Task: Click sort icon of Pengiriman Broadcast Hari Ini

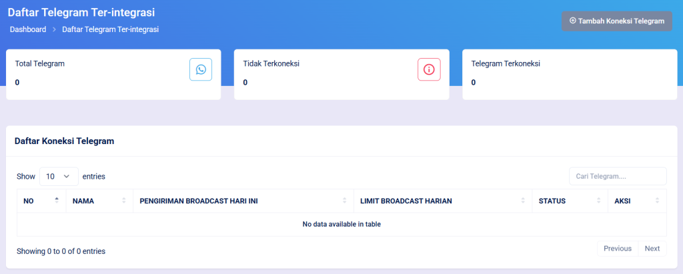Action: [x=345, y=201]
